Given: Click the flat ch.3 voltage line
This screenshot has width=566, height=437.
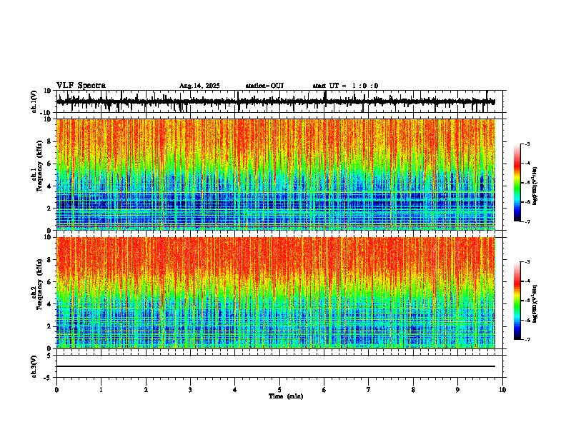Looking at the screenshot, I should click(276, 366).
